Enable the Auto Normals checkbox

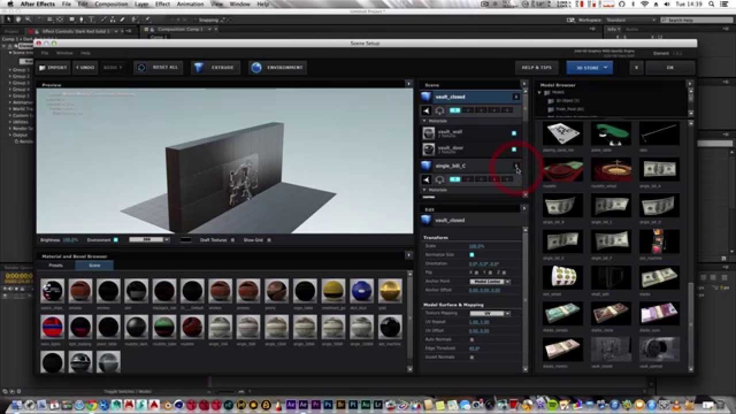click(471, 339)
